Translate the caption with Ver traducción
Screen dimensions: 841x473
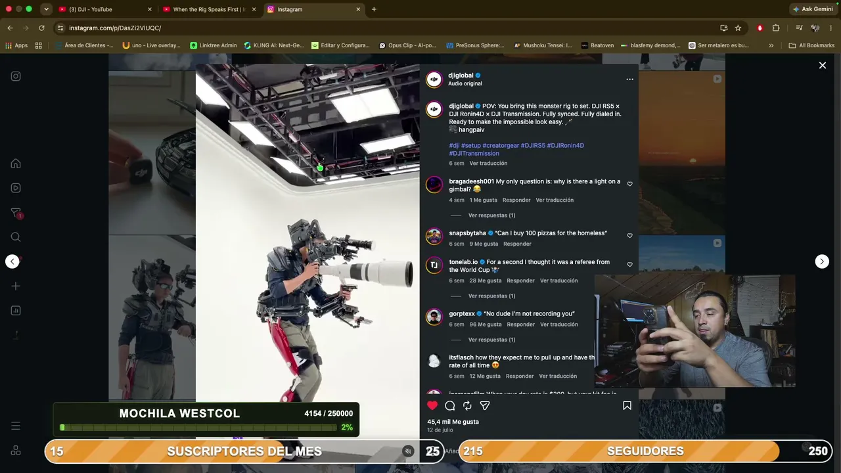488,164
